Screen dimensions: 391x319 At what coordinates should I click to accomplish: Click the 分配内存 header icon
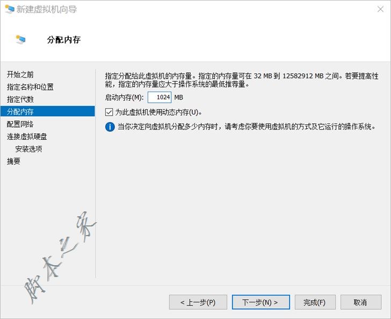(21, 40)
